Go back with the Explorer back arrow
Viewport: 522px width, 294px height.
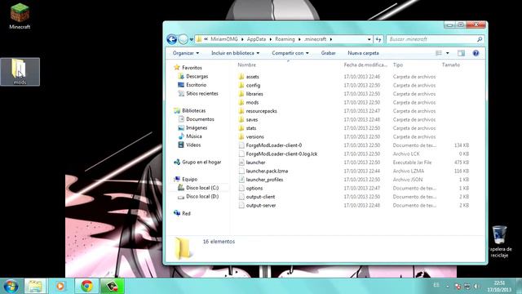pos(172,39)
